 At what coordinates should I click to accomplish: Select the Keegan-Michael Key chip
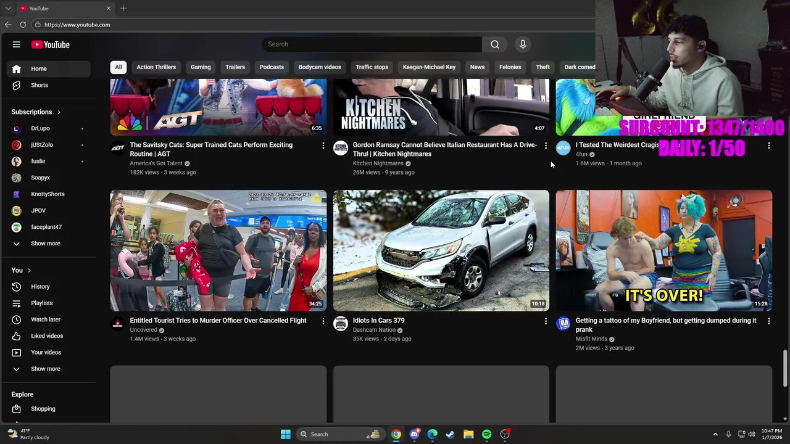tap(429, 67)
